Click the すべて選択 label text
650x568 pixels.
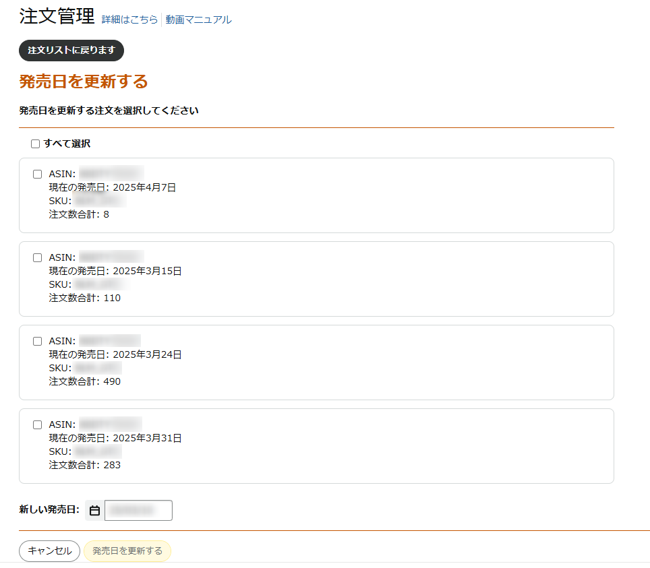pyautogui.click(x=67, y=144)
